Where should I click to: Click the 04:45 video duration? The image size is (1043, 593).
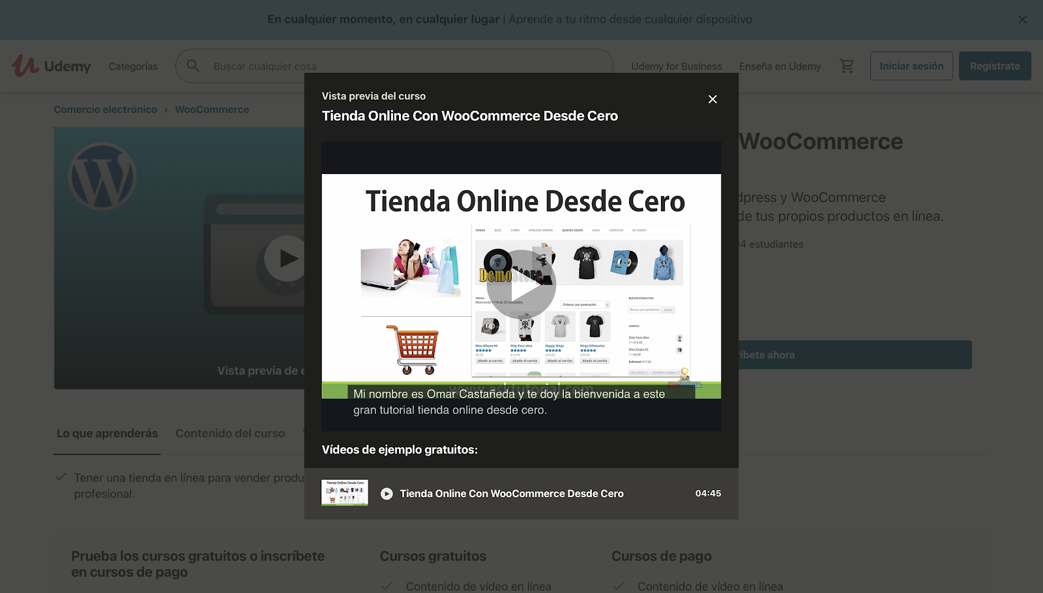coord(708,493)
